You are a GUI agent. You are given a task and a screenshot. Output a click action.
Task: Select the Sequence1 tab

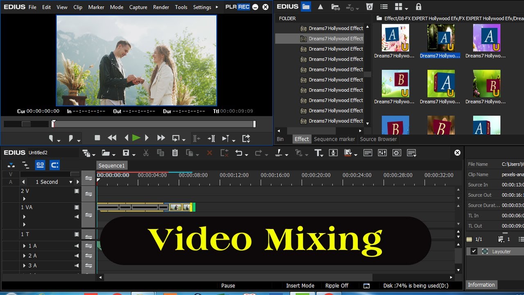tap(111, 166)
